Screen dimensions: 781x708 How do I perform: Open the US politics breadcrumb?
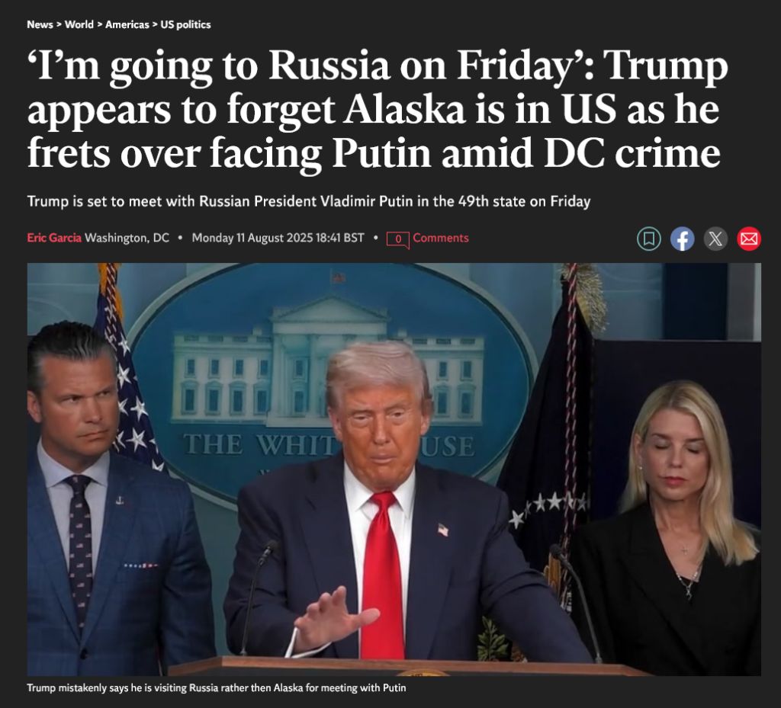(185, 24)
